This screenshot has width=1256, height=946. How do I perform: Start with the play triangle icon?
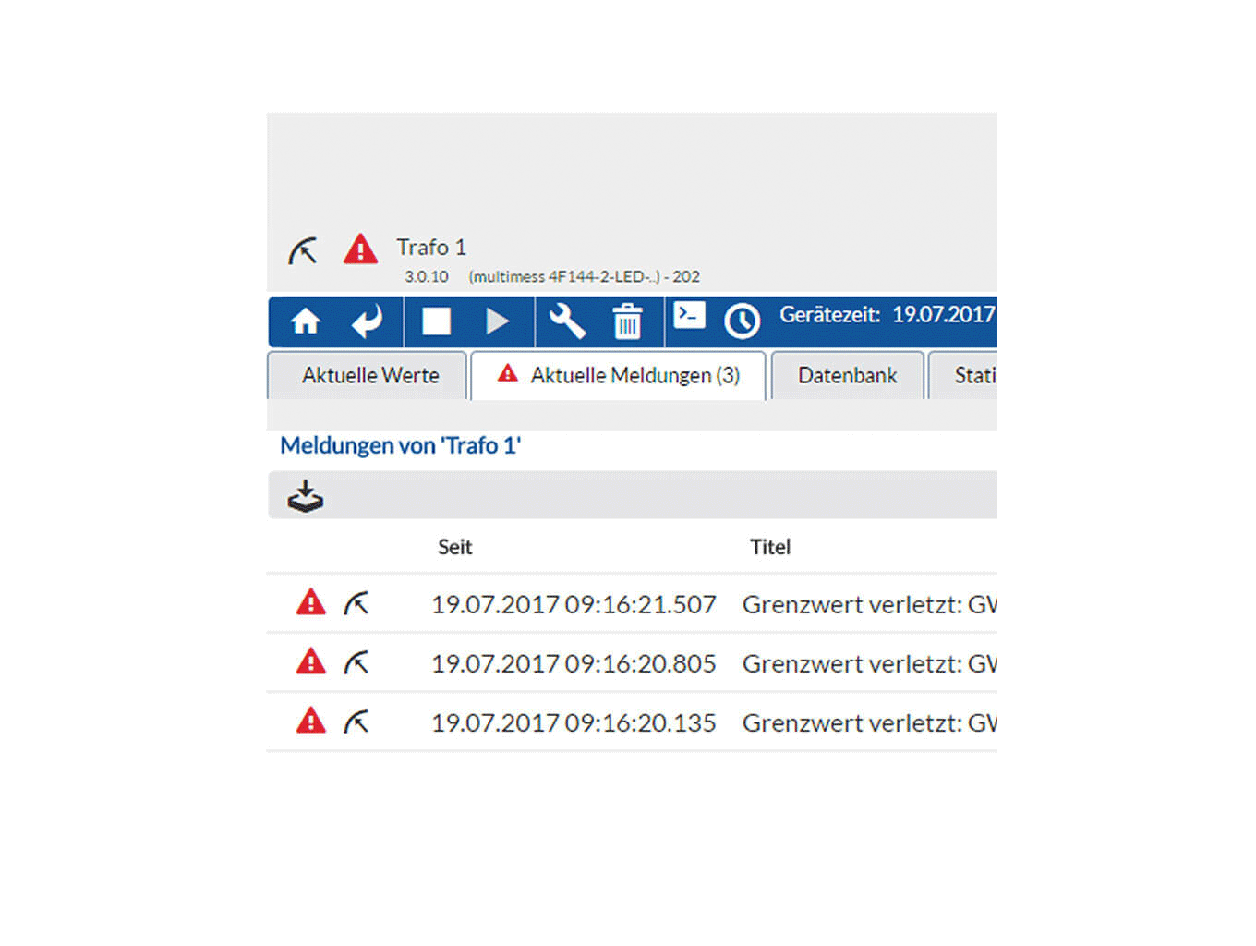click(497, 321)
